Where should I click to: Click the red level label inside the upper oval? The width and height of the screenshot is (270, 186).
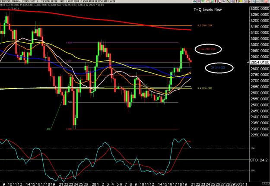(x=206, y=49)
